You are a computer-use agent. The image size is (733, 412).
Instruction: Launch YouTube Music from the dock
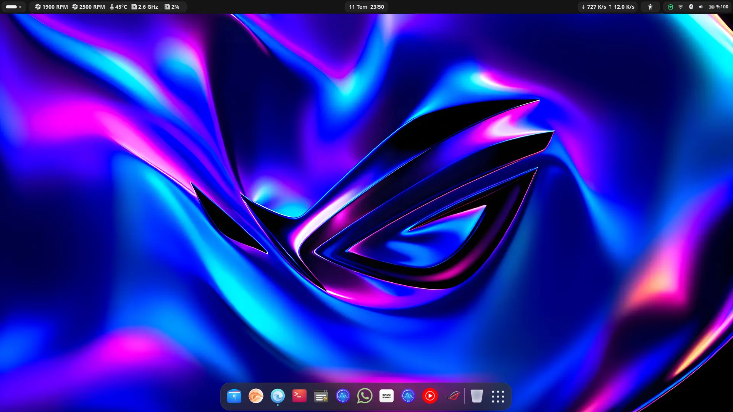[x=430, y=396]
